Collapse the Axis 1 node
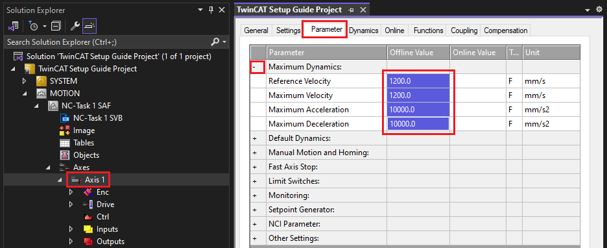 60,180
